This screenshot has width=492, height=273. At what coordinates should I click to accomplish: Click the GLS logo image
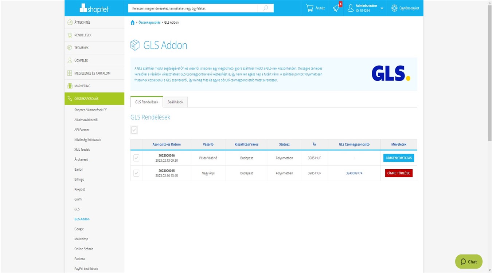tap(391, 73)
